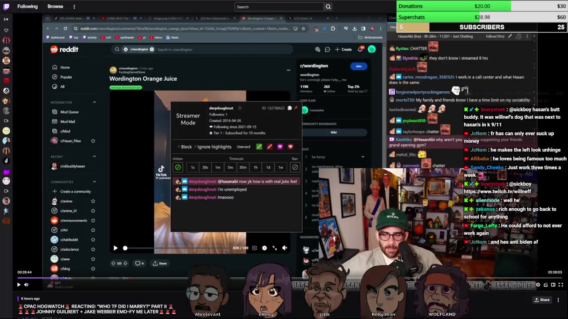Click Search in r/wordington field
This screenshot has height=319, width=568.
pos(202,49)
